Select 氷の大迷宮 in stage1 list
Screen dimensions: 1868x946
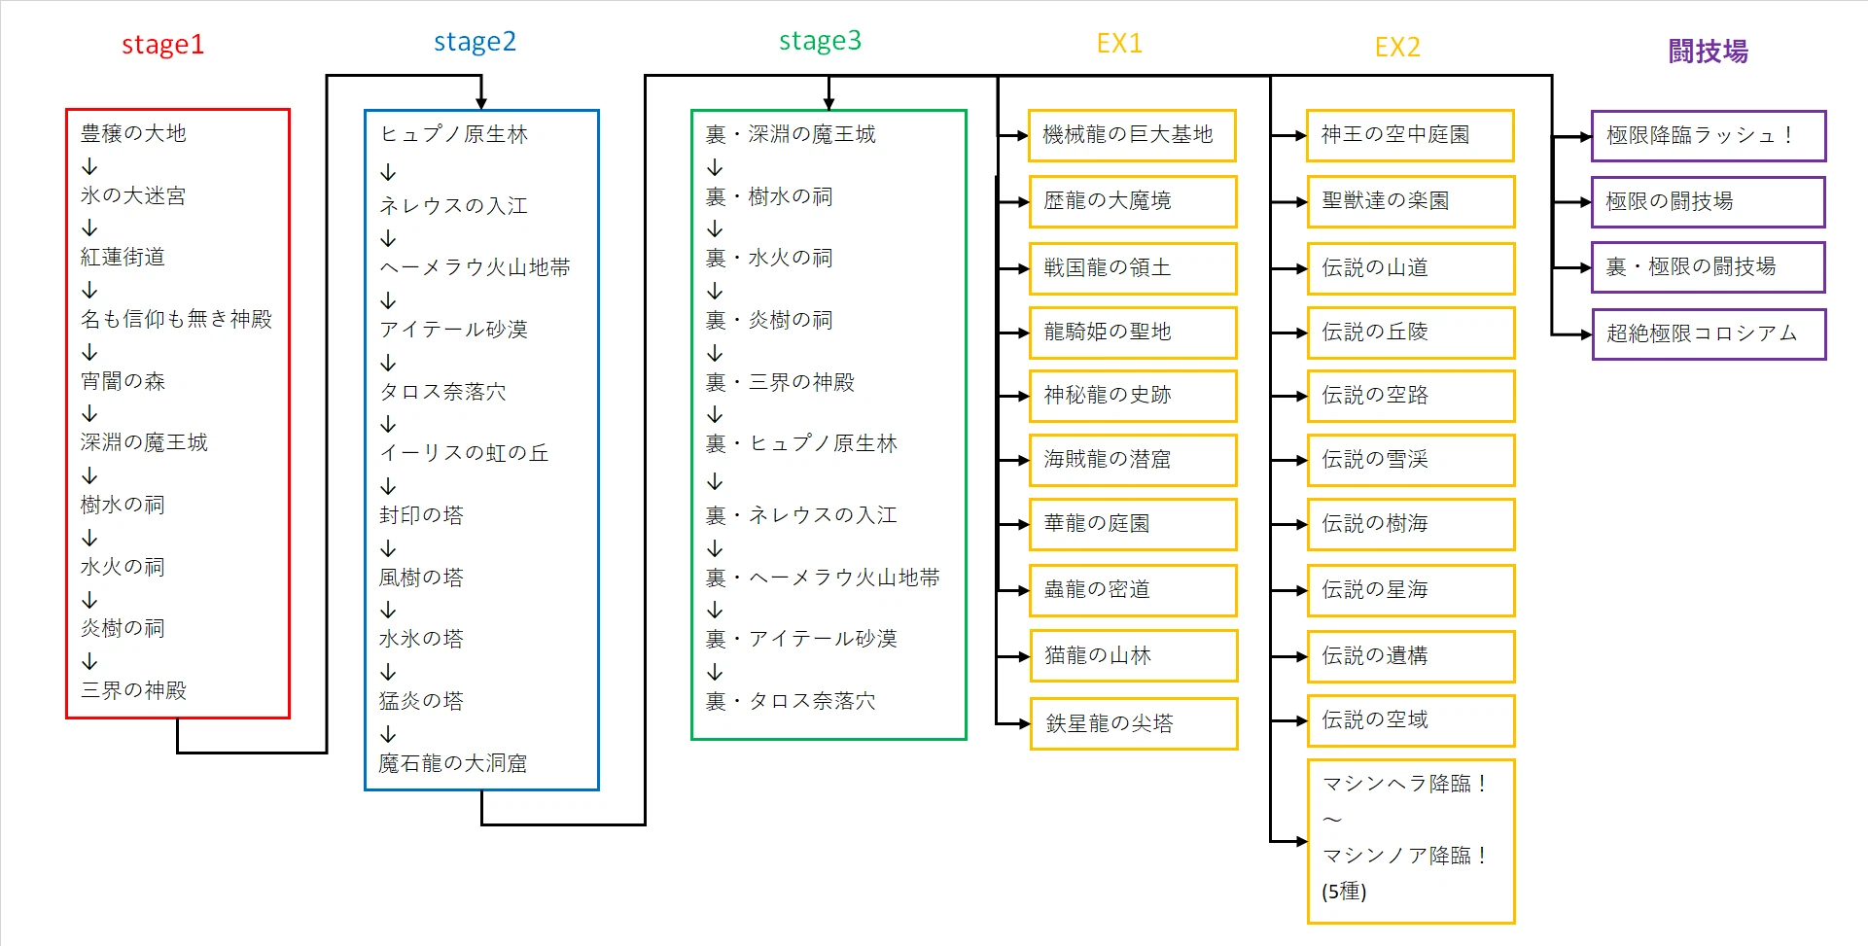click(133, 195)
